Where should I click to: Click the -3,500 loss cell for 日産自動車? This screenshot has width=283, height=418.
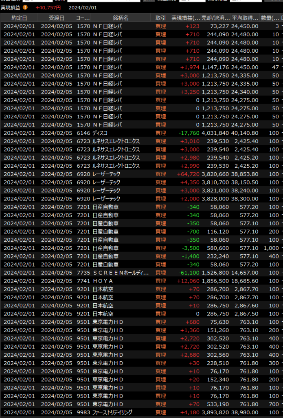pos(190,248)
